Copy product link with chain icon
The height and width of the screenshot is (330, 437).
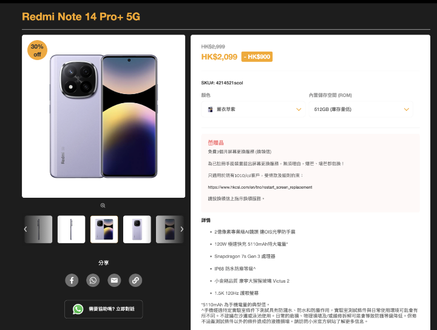coord(135,280)
